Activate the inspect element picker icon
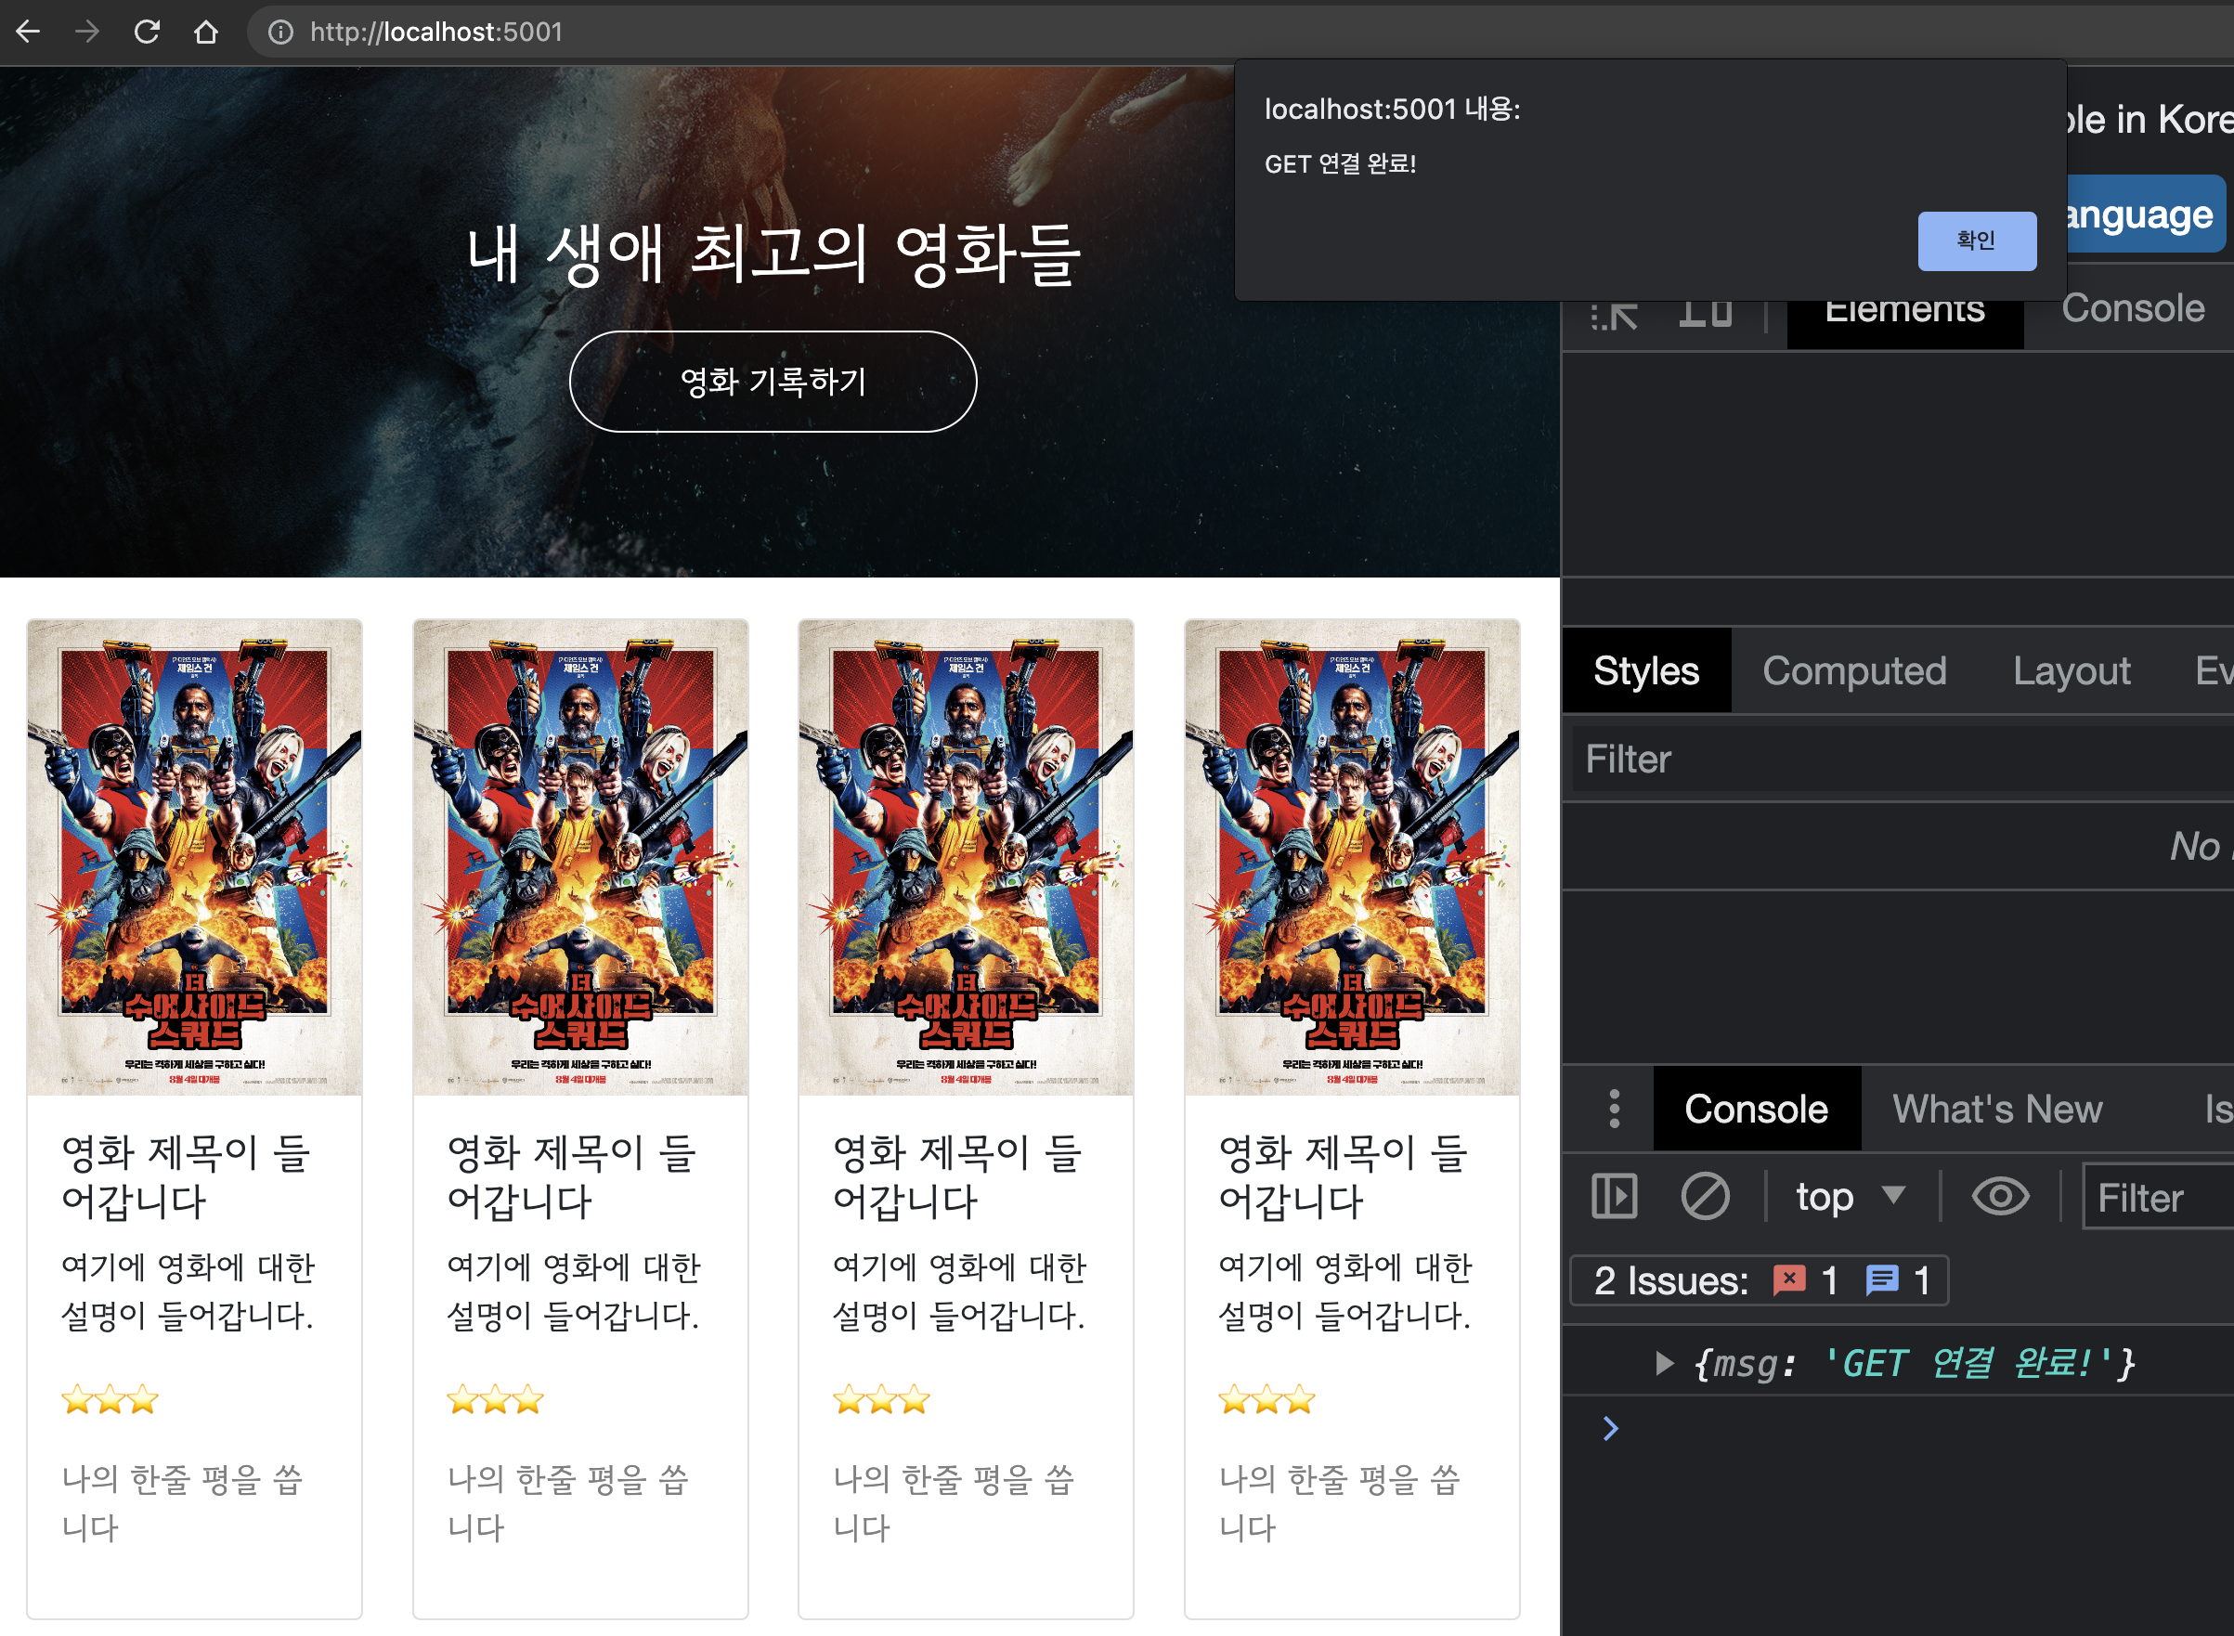Screen dimensions: 2234x1636 (1614, 315)
